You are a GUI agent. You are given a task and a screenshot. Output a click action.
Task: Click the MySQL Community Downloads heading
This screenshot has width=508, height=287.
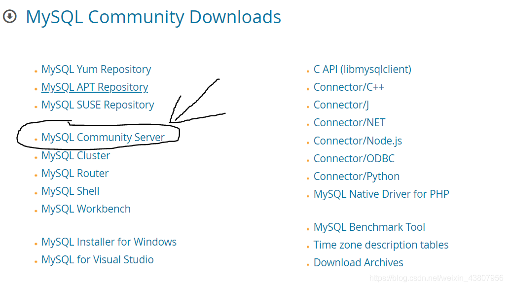pyautogui.click(x=153, y=17)
